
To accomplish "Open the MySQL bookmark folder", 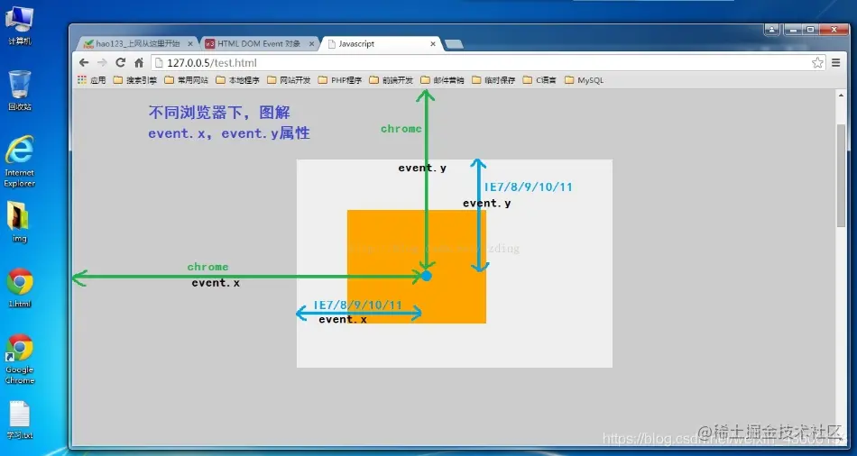I will [x=585, y=79].
